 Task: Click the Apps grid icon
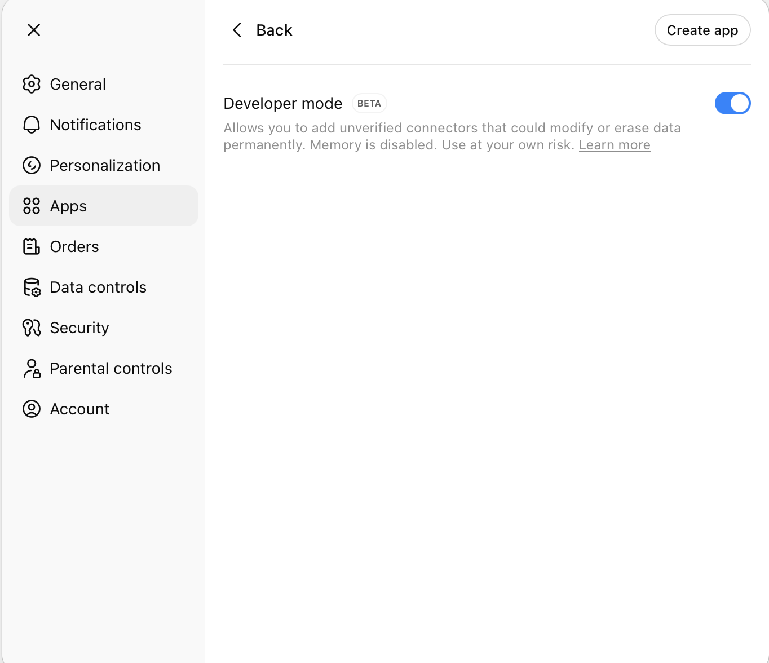tap(32, 206)
